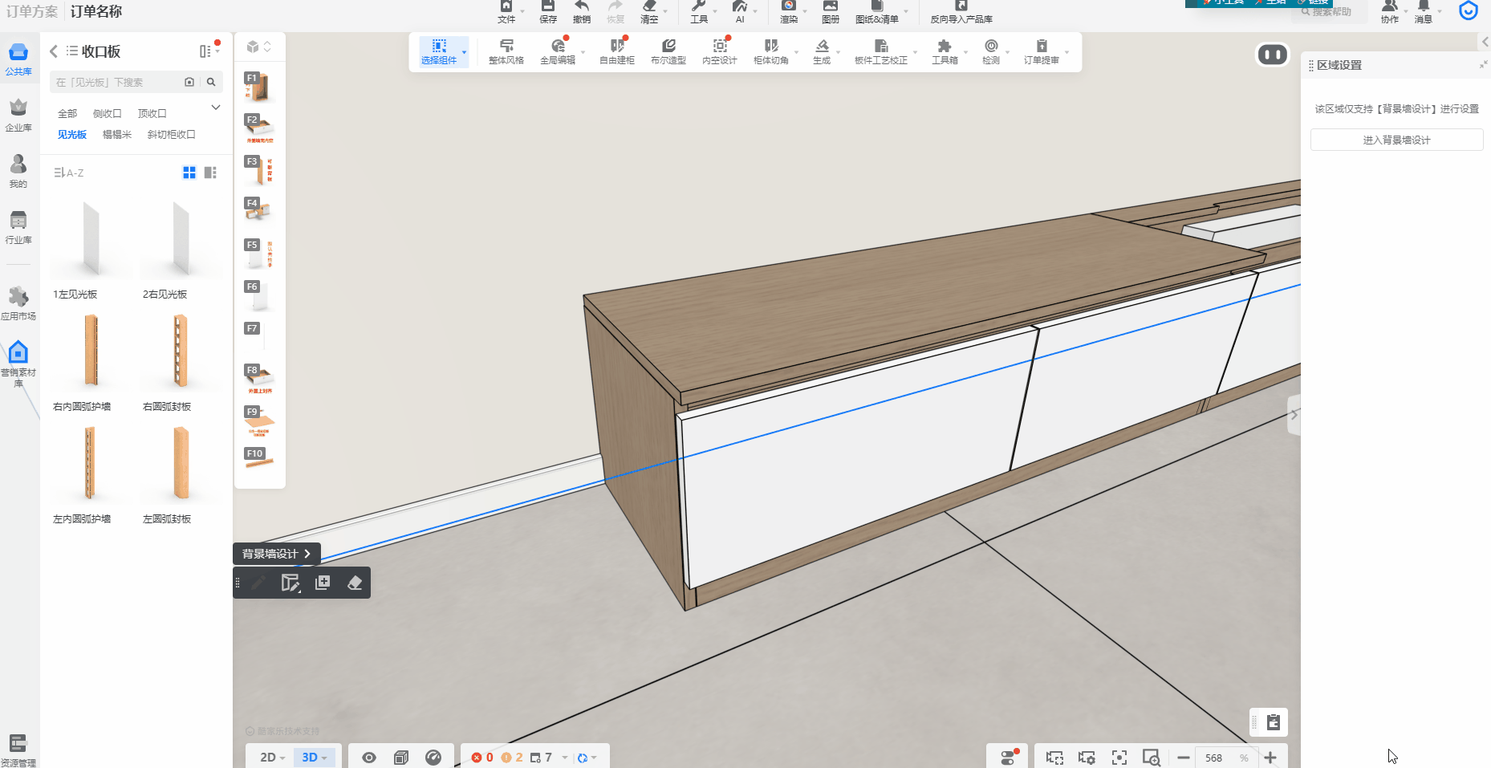Click the 保存 save icon

click(x=548, y=11)
